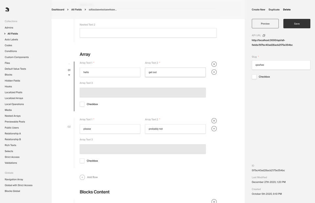
Task: Open Global with Strict Access
Action: pyautogui.click(x=18, y=185)
